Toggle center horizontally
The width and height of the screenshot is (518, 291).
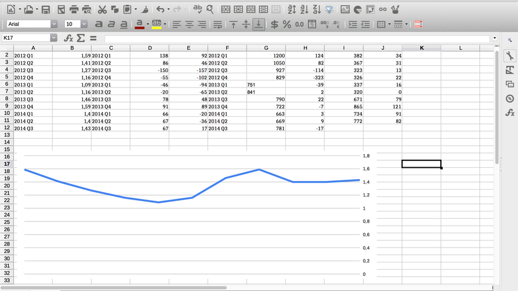(x=189, y=24)
